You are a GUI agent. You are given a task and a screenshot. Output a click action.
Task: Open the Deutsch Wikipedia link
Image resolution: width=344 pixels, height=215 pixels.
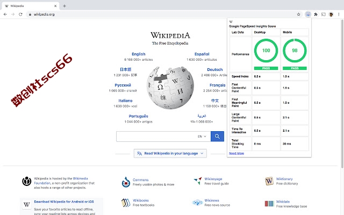pyautogui.click(x=215, y=69)
